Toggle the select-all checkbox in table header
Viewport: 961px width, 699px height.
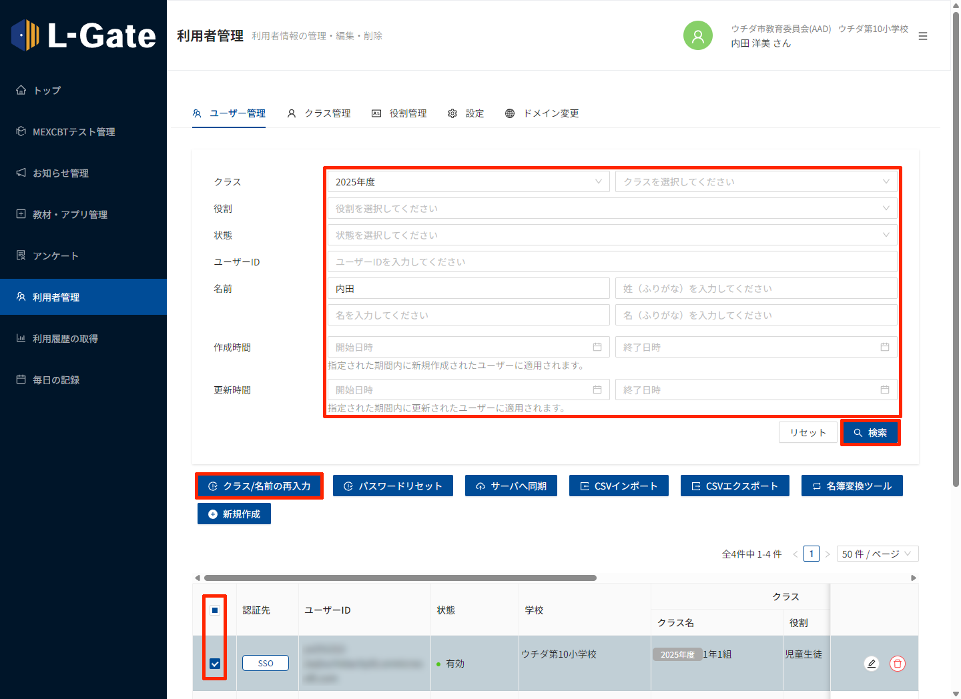point(215,610)
